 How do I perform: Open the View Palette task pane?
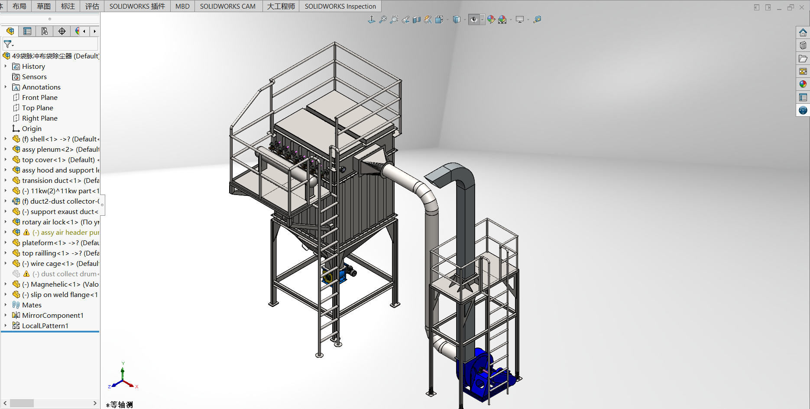[803, 71]
